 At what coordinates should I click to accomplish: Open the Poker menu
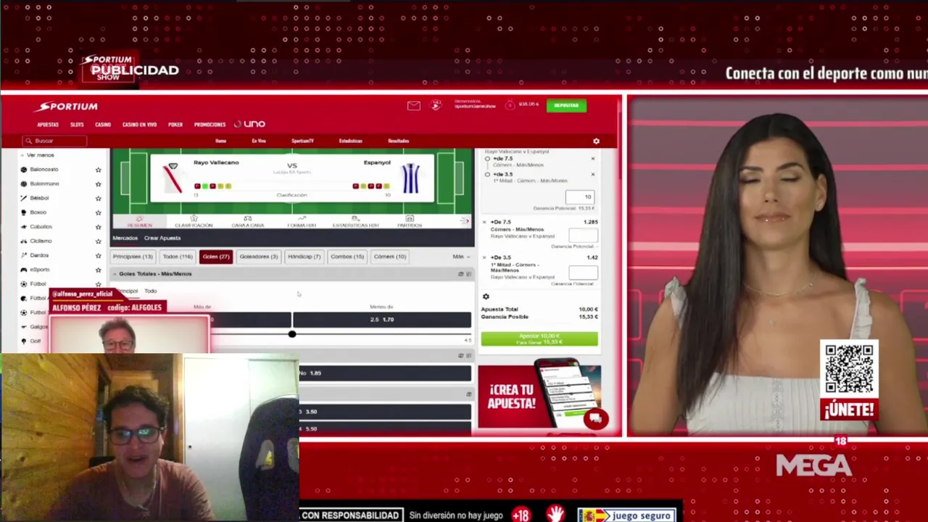(x=175, y=125)
